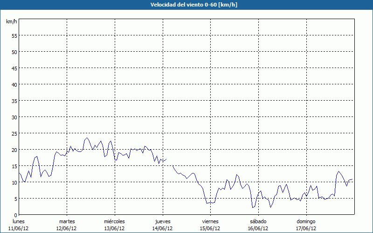Screen dimensions: 373x233
Task: Click the highest wind speed peak on the line
Action: [x=87, y=137]
